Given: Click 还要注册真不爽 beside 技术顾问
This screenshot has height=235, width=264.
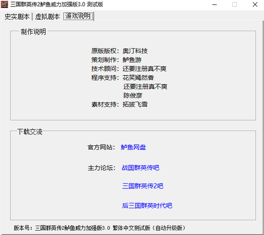Looking at the screenshot, I should tap(145, 68).
